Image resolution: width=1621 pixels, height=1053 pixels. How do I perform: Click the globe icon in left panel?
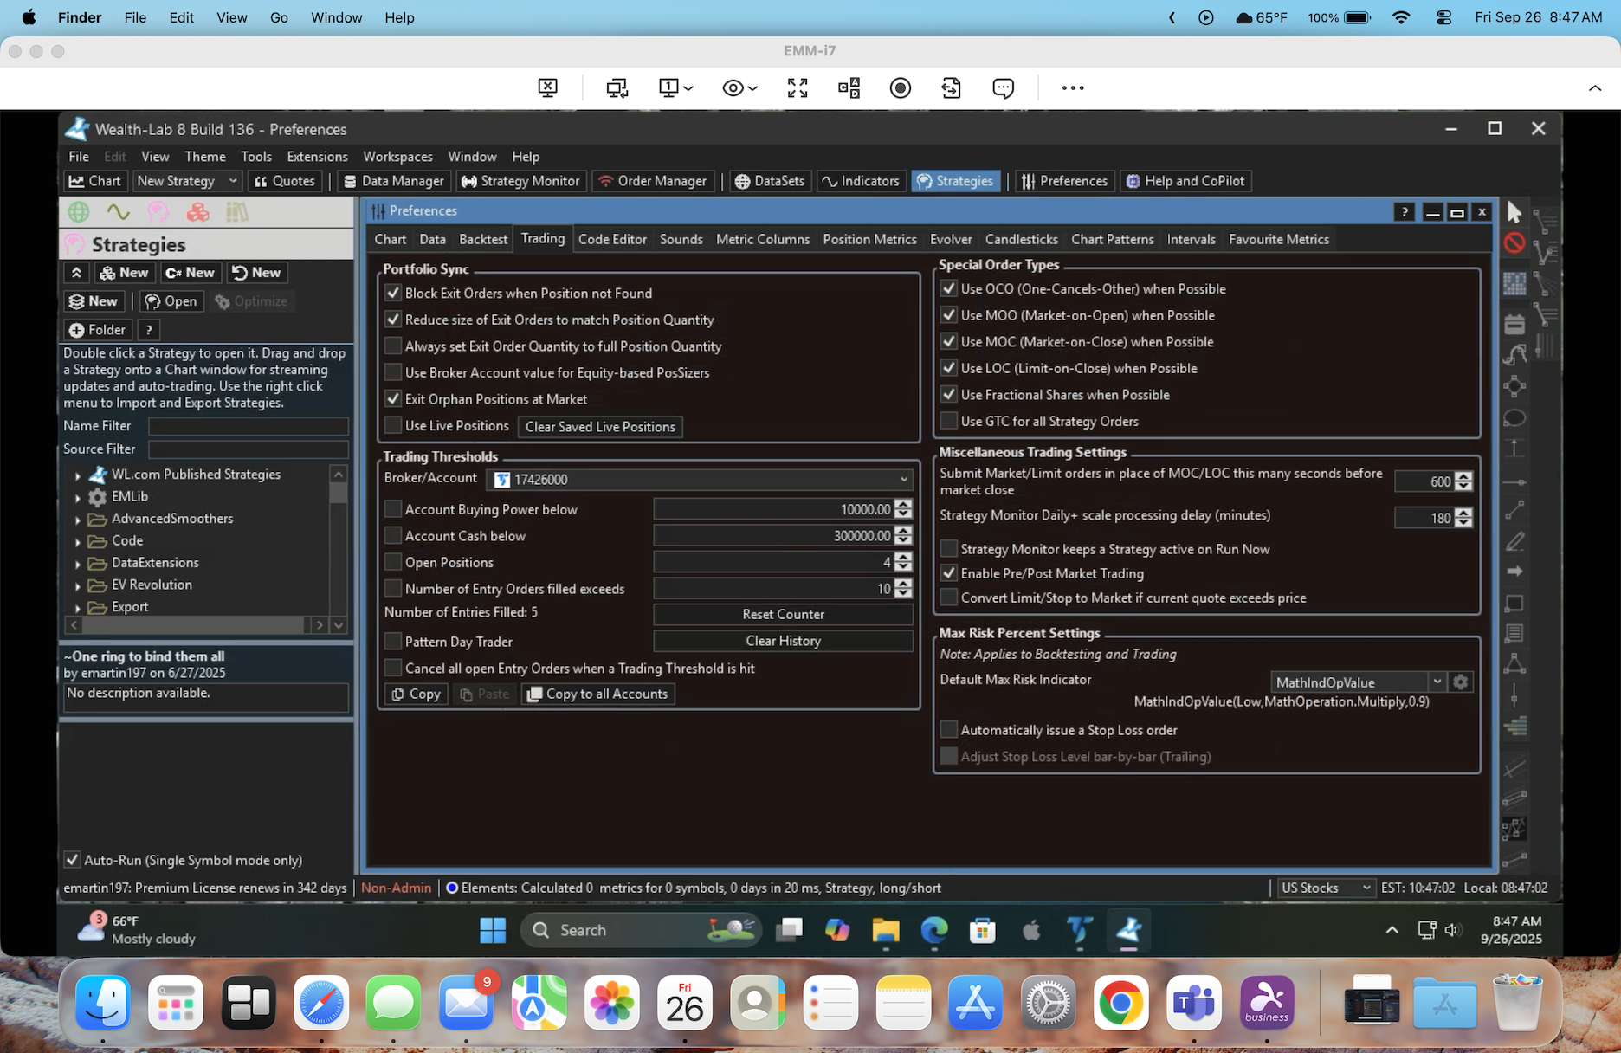click(79, 212)
